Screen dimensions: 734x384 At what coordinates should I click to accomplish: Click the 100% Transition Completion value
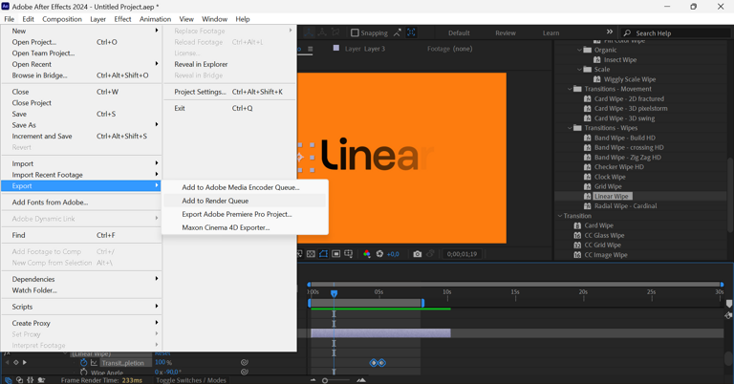coord(162,362)
